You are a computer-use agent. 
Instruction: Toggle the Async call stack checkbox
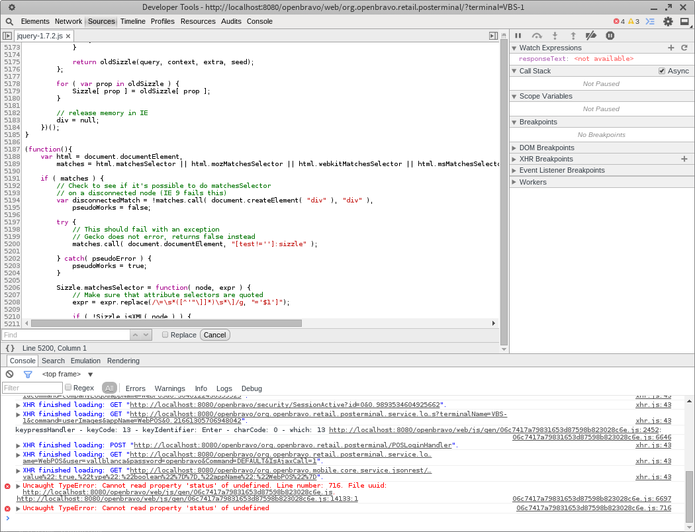coord(662,71)
